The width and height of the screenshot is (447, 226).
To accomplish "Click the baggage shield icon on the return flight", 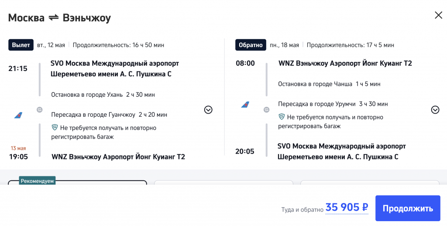I will pyautogui.click(x=282, y=117).
